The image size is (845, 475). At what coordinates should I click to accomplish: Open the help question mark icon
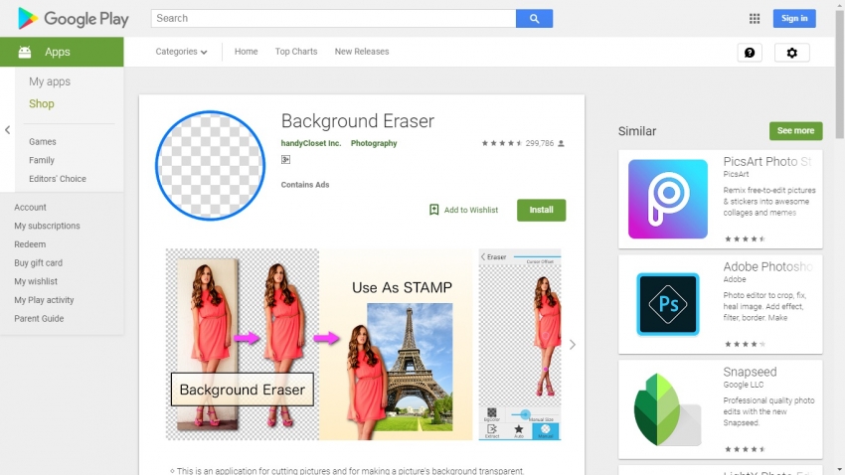(750, 53)
